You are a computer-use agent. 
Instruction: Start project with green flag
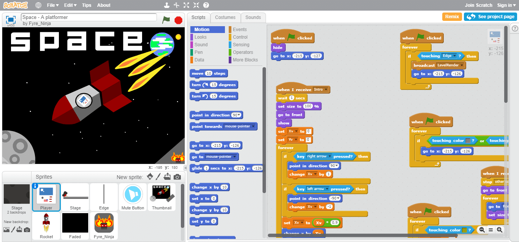click(x=166, y=20)
